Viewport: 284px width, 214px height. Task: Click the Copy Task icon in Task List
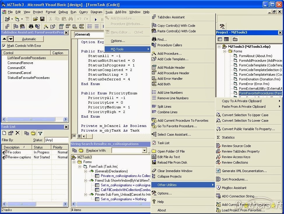click(27, 133)
